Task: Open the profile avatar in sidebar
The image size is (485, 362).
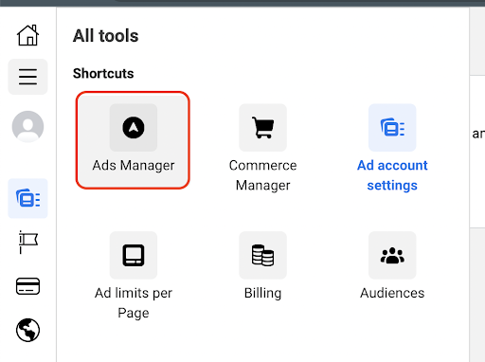Action: point(27,126)
